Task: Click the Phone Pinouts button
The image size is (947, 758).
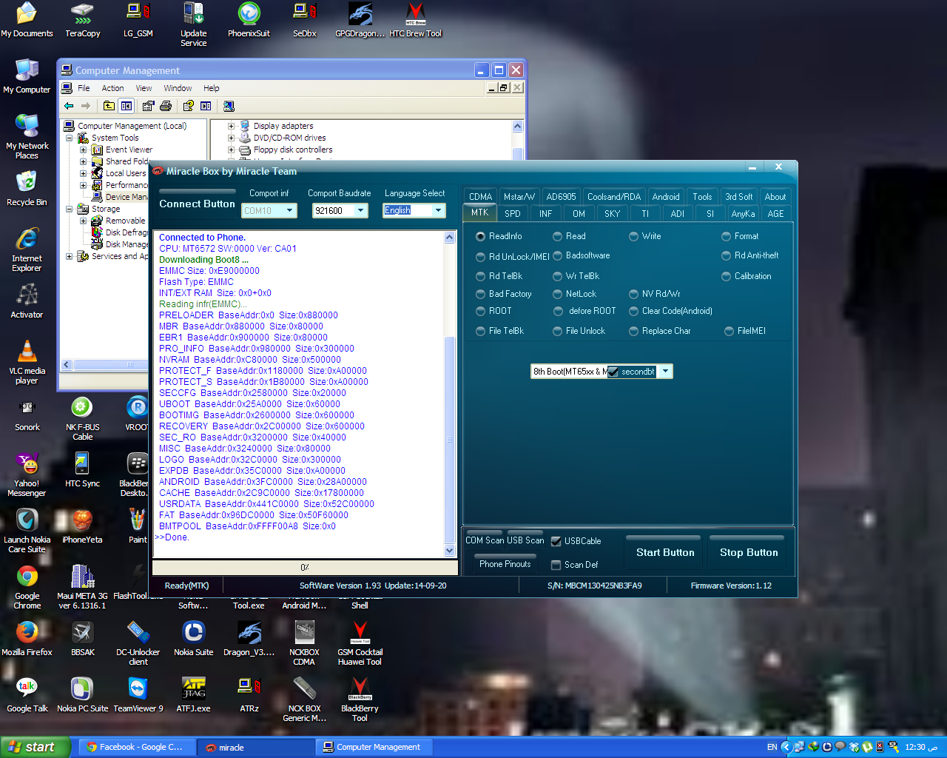Action: (505, 564)
